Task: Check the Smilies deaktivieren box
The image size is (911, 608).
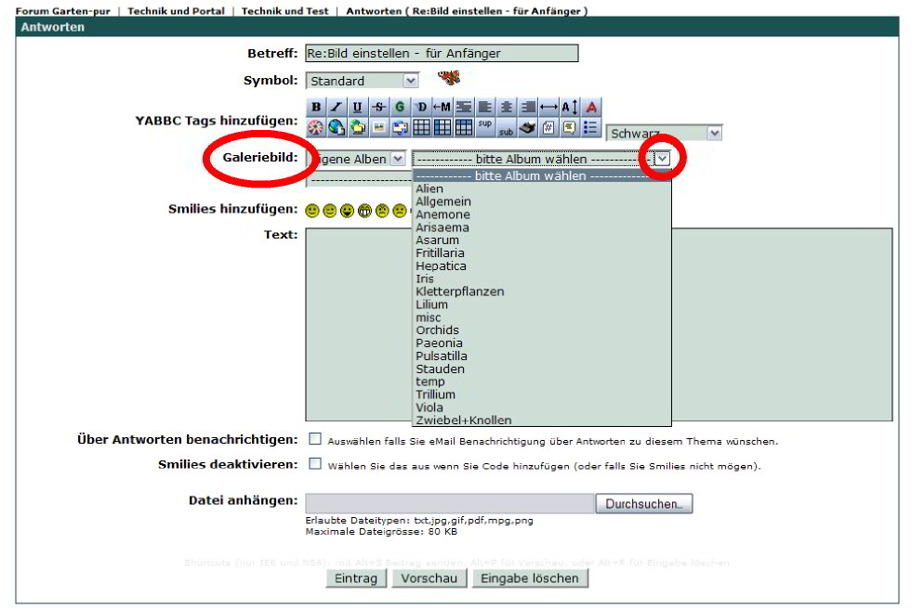Action: pos(315,464)
